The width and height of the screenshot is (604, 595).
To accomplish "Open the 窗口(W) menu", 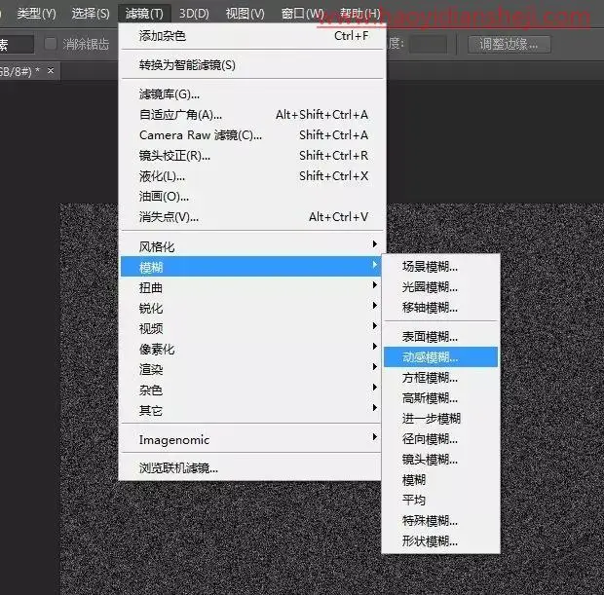I will click(x=302, y=14).
